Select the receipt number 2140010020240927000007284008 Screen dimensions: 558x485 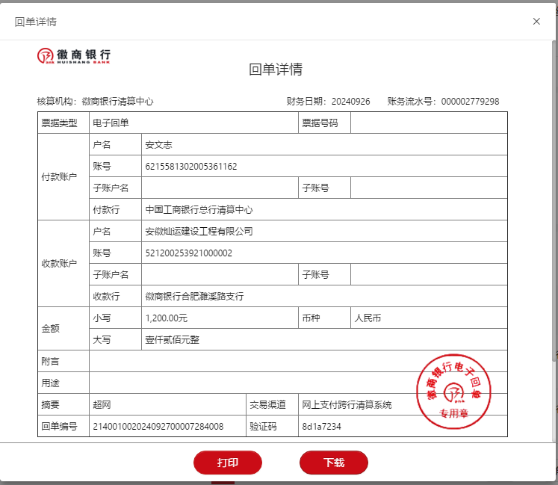[x=157, y=427]
